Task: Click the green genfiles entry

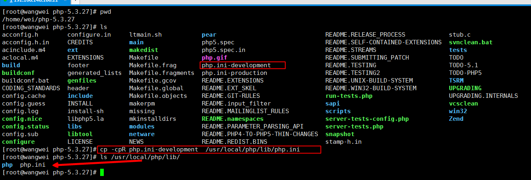Action: pyautogui.click(x=82, y=81)
